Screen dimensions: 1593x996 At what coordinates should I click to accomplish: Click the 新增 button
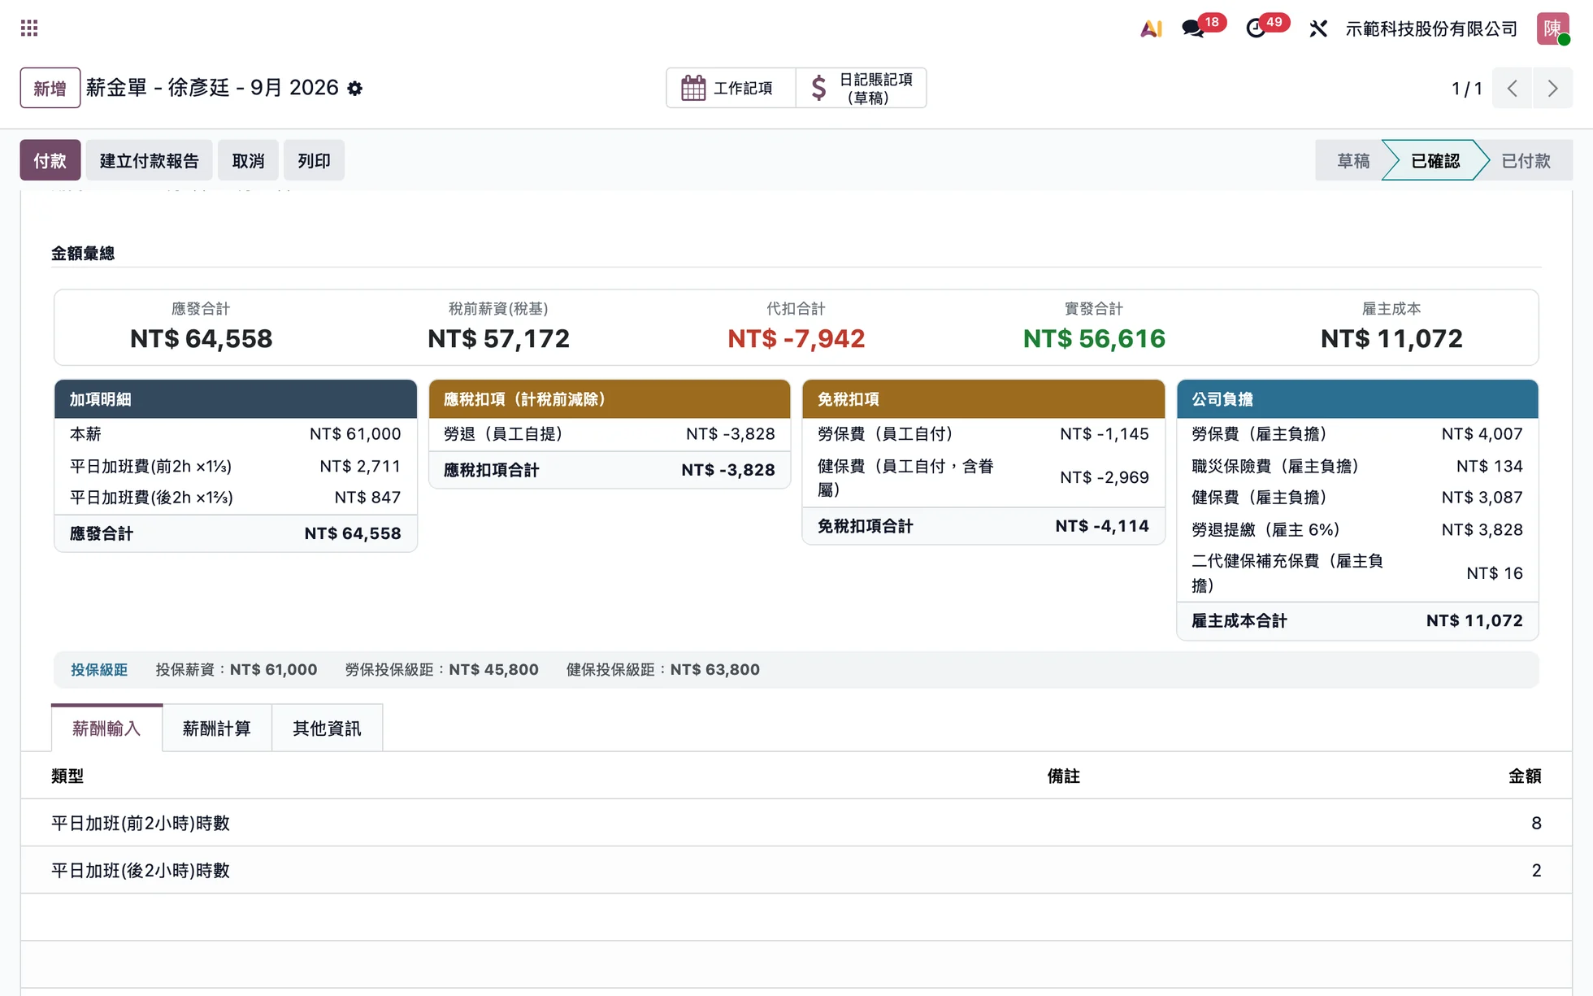(50, 88)
